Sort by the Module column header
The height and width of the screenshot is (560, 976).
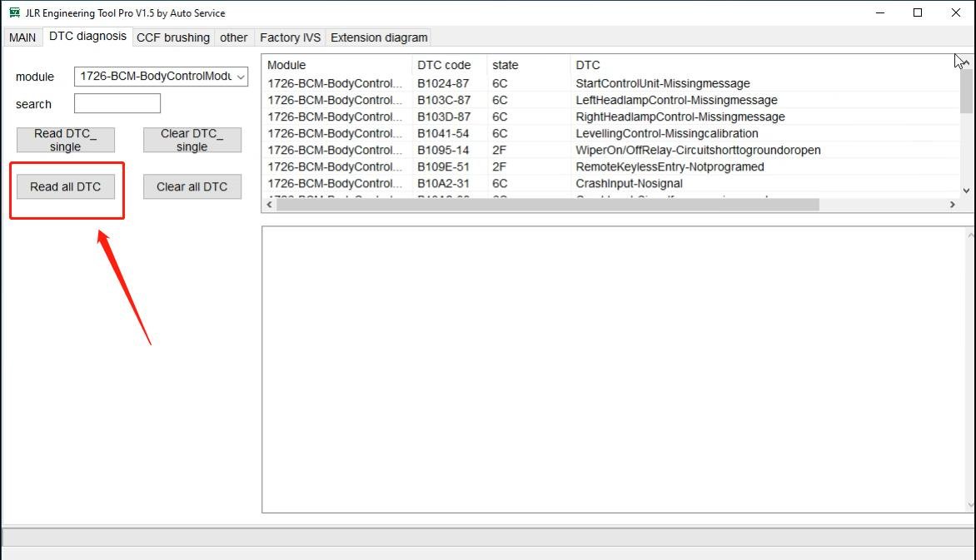336,65
